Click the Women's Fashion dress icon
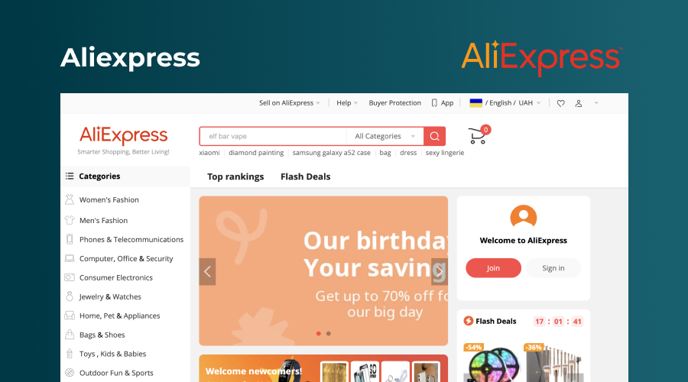The width and height of the screenshot is (688, 382). click(70, 199)
